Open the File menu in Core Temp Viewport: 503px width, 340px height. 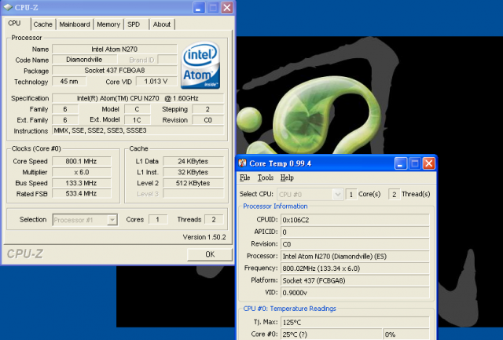244,177
